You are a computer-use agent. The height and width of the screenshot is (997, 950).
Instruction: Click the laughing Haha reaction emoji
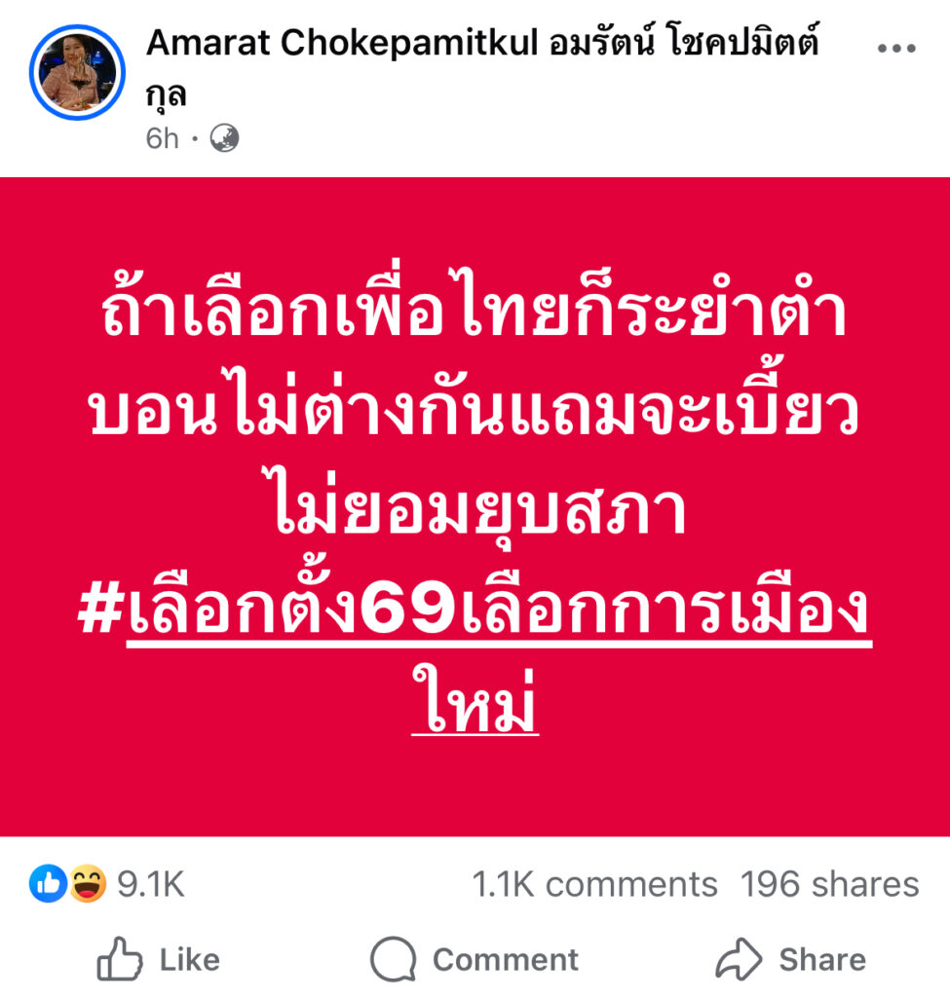[87, 883]
